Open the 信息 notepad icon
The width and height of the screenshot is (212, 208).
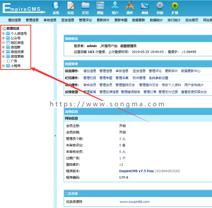point(71,6)
